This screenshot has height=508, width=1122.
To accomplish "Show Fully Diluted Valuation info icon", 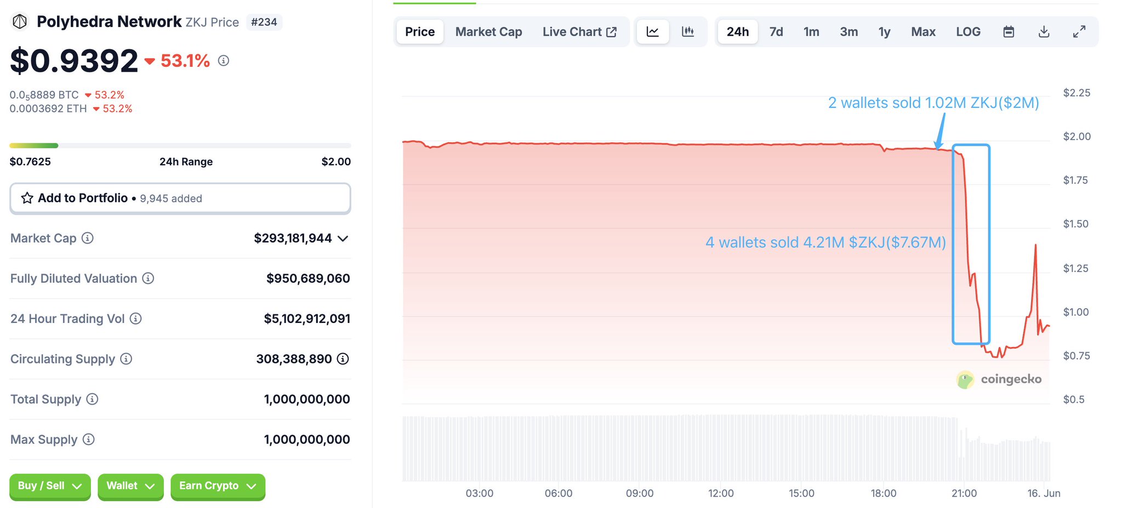I will (x=148, y=278).
